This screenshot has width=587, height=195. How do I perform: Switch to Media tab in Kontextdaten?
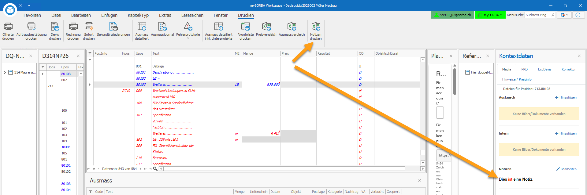click(x=507, y=69)
